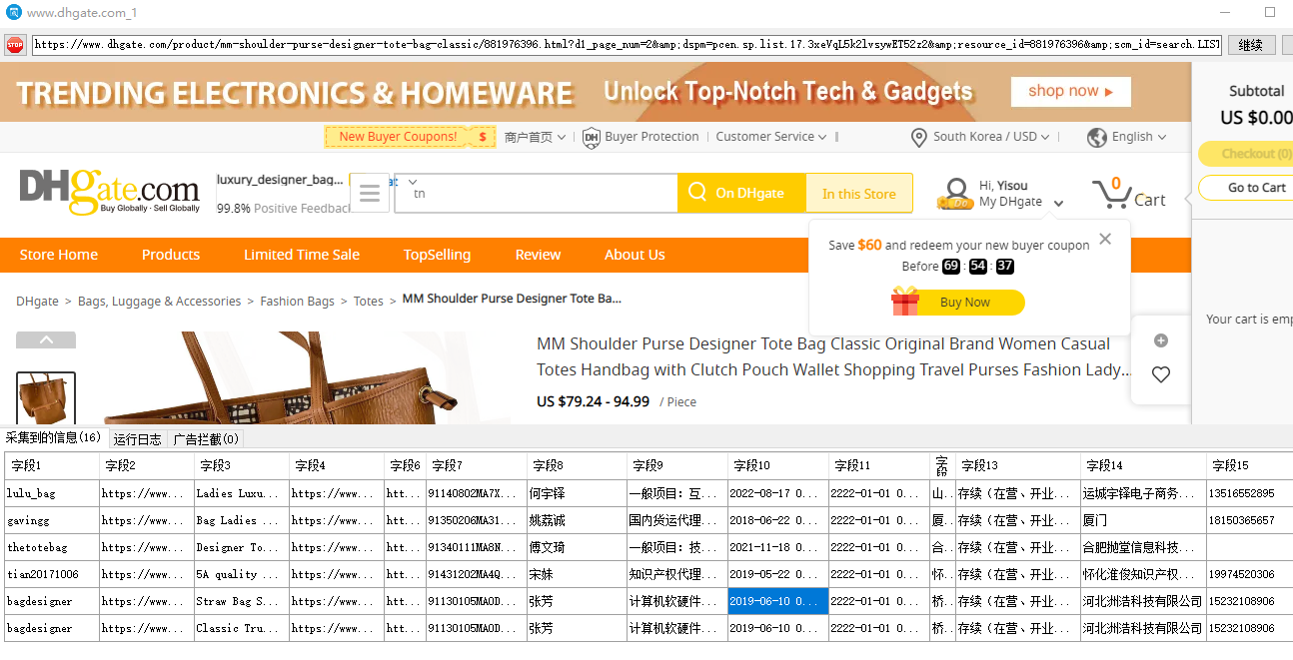
Task: Open the Products menu item
Action: [171, 255]
